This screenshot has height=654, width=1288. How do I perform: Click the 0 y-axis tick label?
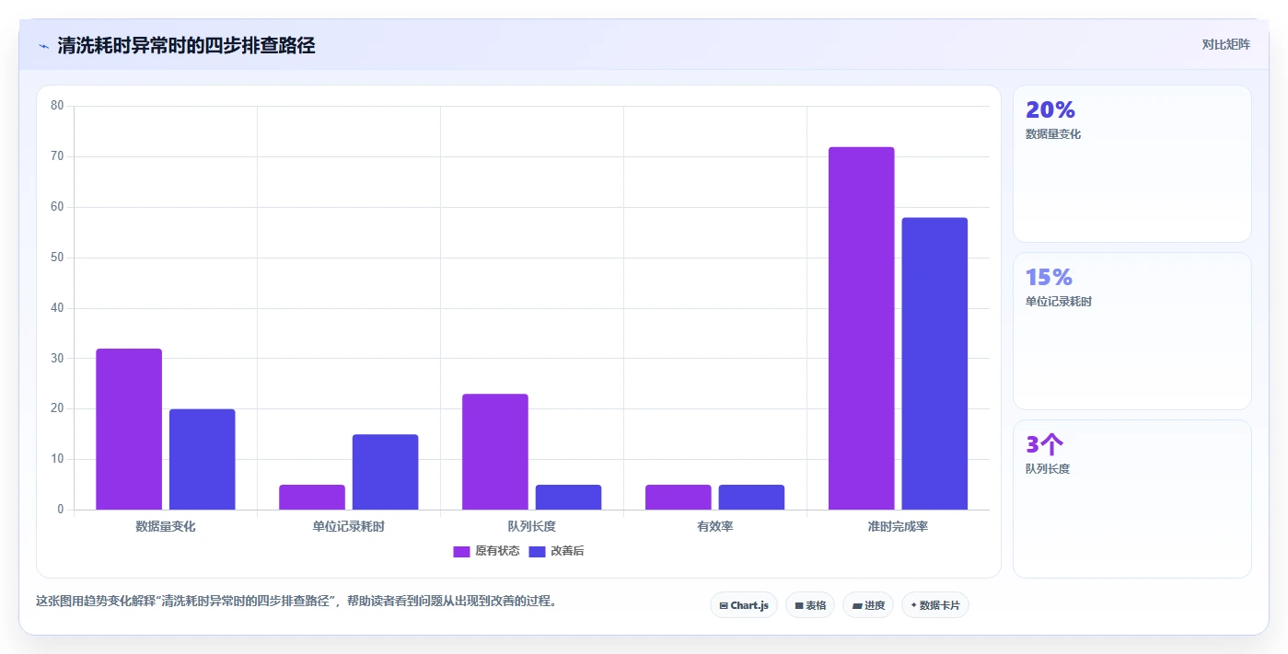tap(61, 510)
